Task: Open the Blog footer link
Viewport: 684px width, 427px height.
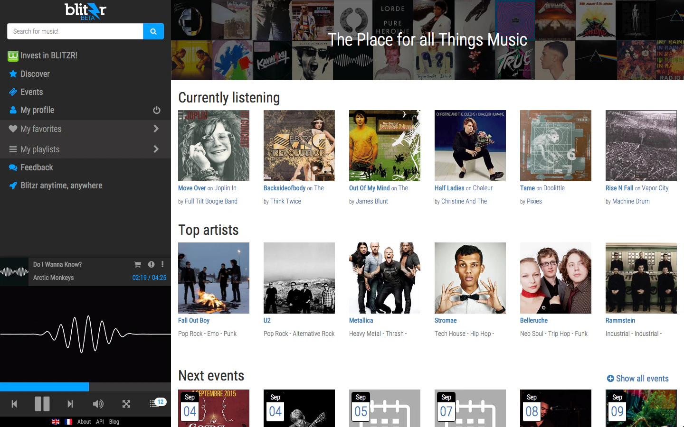Action: [x=114, y=422]
